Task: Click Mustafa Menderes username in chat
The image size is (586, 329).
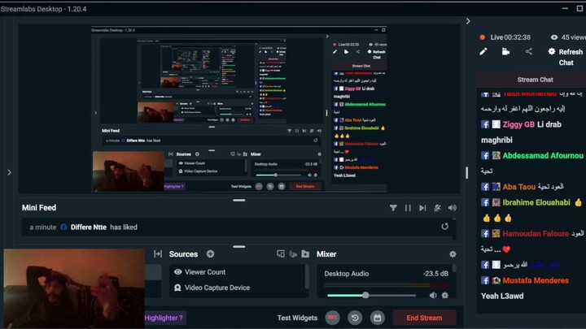Action: (x=536, y=280)
